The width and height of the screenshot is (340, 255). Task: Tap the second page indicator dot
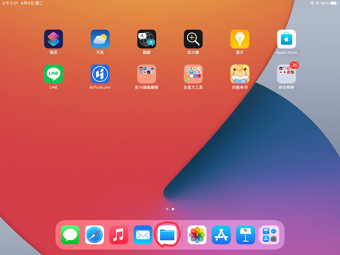173,209
